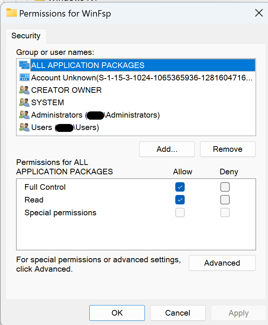
Task: Select SYSTEM in the group list
Action: [49, 102]
